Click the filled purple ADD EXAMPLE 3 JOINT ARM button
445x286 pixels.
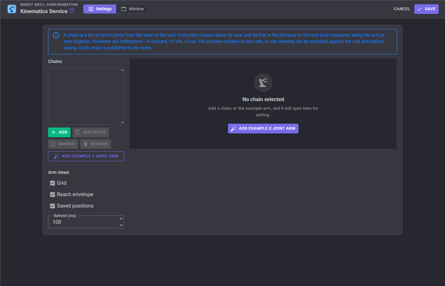point(263,129)
